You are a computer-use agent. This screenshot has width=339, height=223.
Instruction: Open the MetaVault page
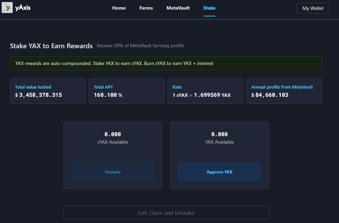(x=178, y=8)
